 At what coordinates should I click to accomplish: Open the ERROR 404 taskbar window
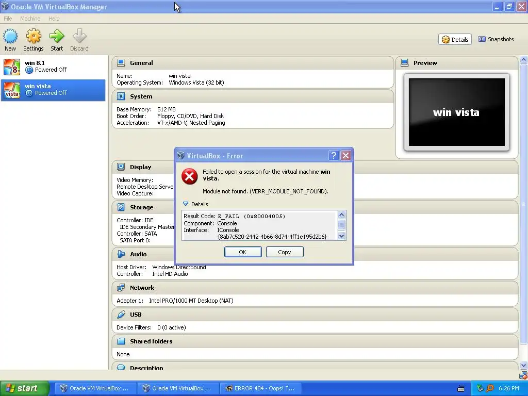(260, 388)
